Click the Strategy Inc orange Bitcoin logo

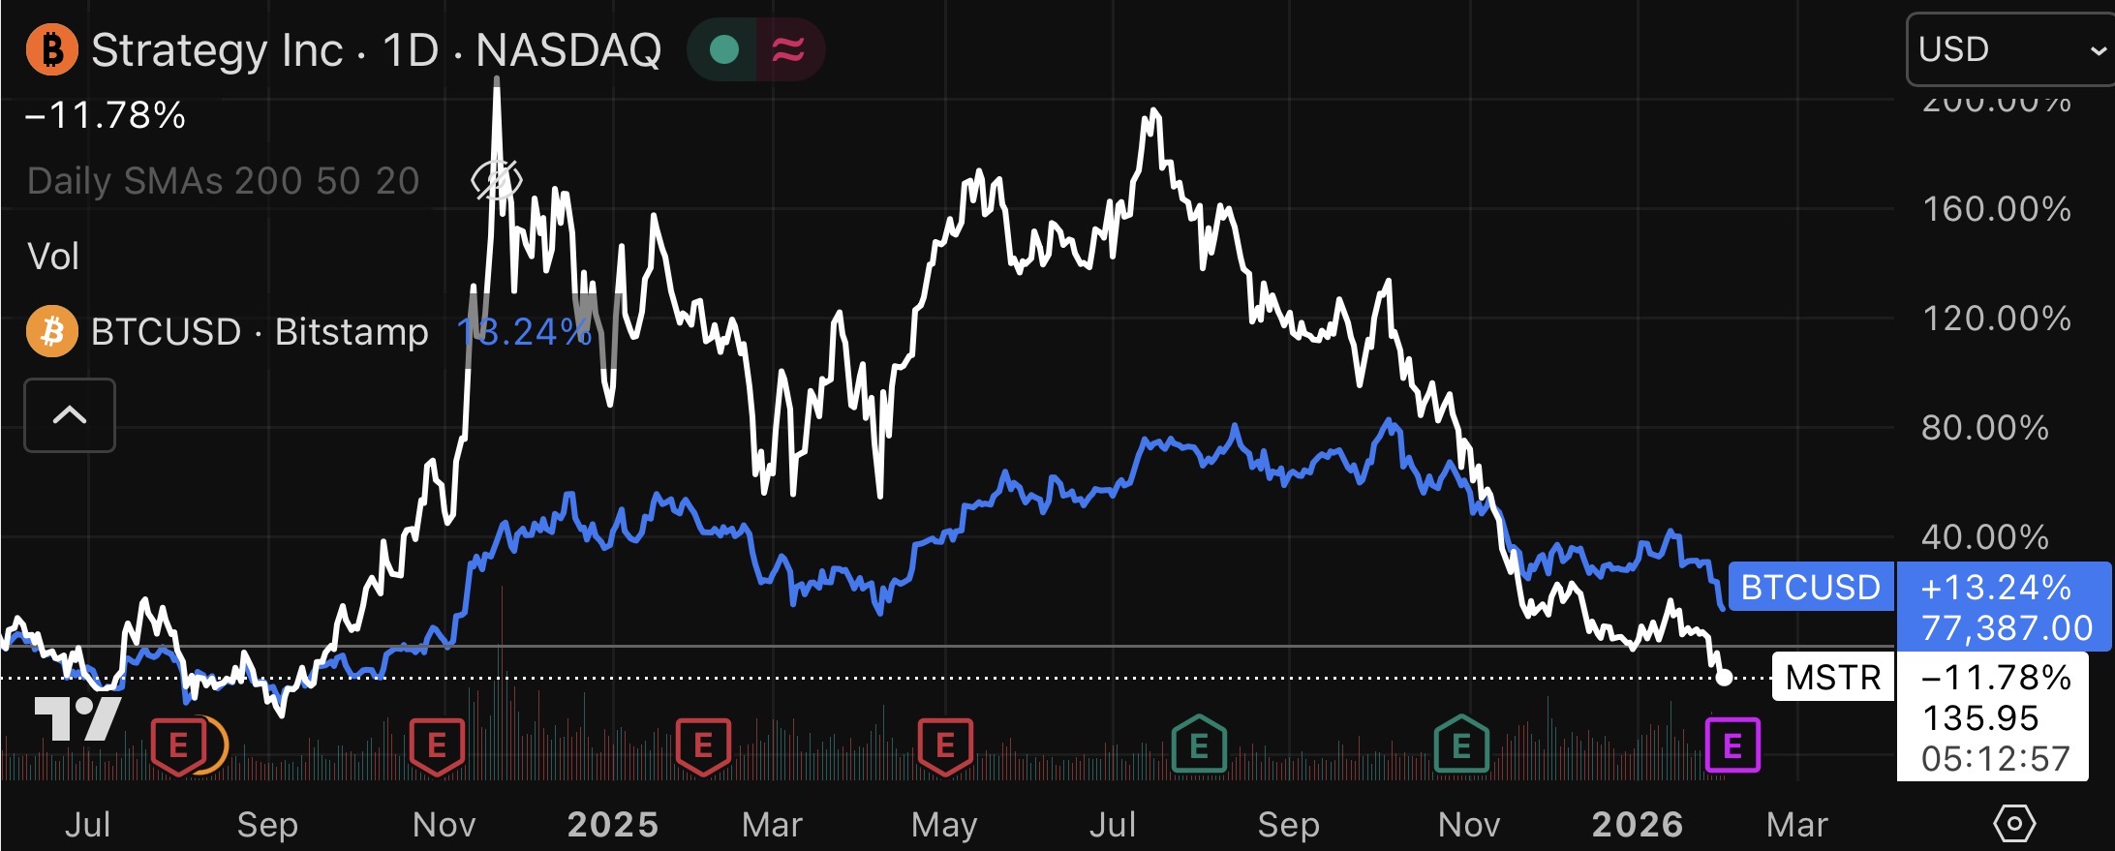tap(51, 50)
